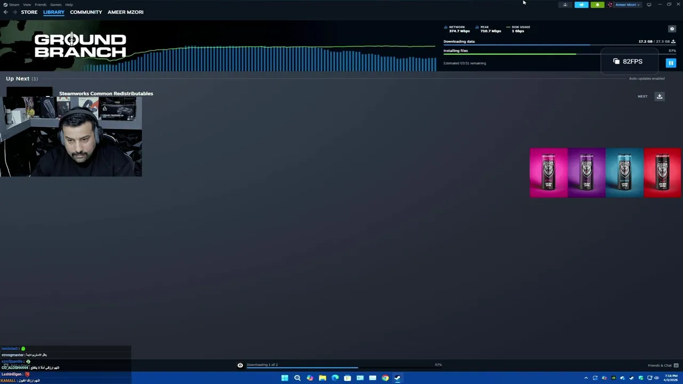683x384 pixels.
Task: Go to the STORE tab
Action: (29, 12)
